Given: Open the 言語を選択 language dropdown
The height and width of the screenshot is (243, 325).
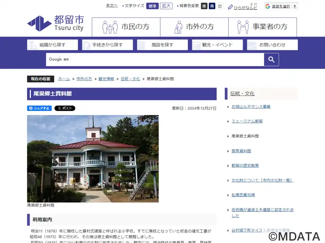Looking at the screenshot, I should coord(281,6).
